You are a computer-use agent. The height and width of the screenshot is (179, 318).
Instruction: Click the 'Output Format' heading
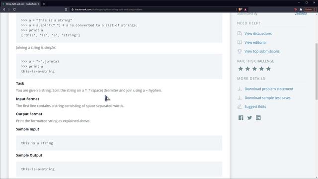pos(29,114)
